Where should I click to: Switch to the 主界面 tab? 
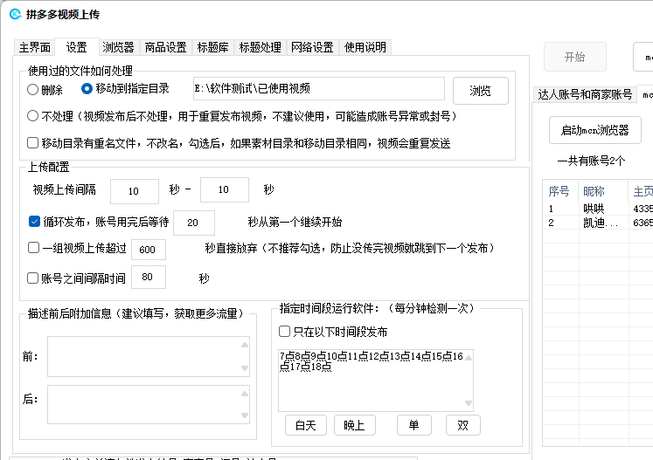tap(35, 47)
